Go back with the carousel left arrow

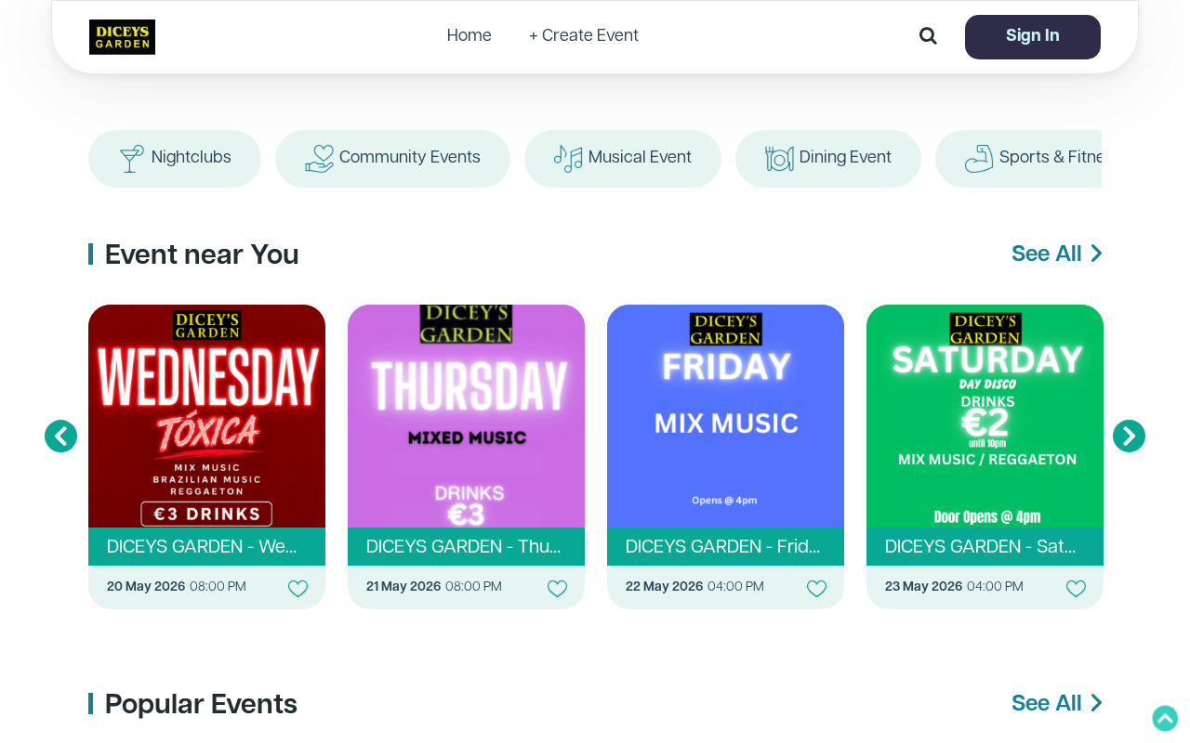[x=60, y=436]
